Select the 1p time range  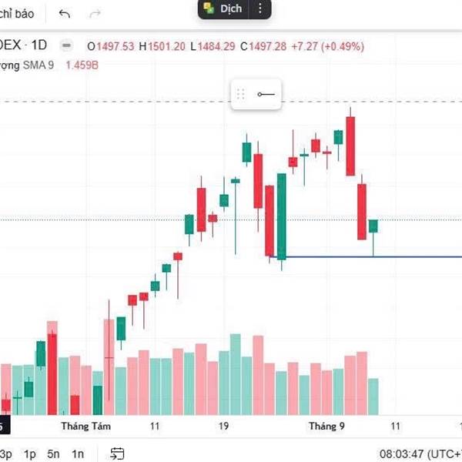coord(30,454)
